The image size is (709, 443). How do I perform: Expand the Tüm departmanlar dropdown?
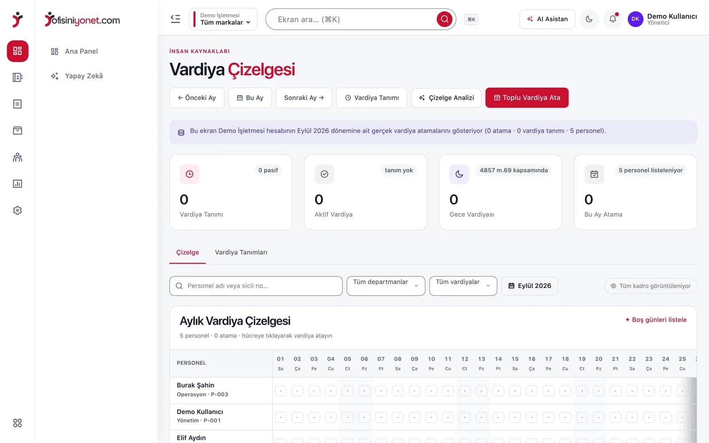[x=386, y=286]
